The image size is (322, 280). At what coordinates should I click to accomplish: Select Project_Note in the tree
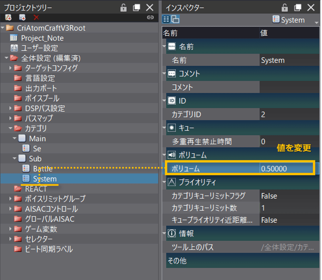[x=42, y=38]
